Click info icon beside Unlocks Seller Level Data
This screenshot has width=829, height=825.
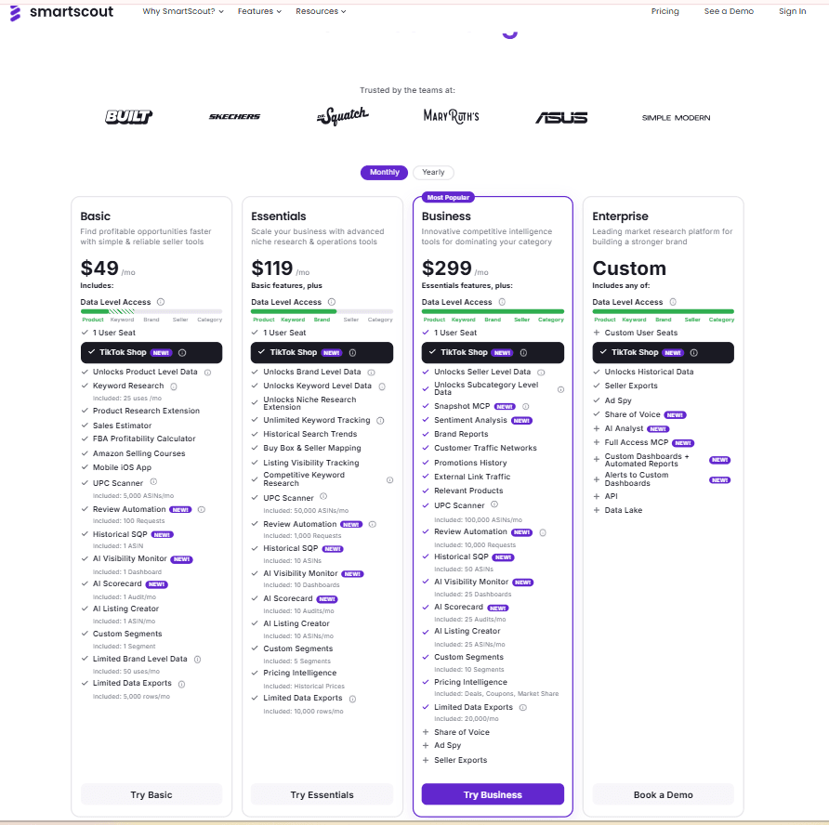(x=541, y=373)
